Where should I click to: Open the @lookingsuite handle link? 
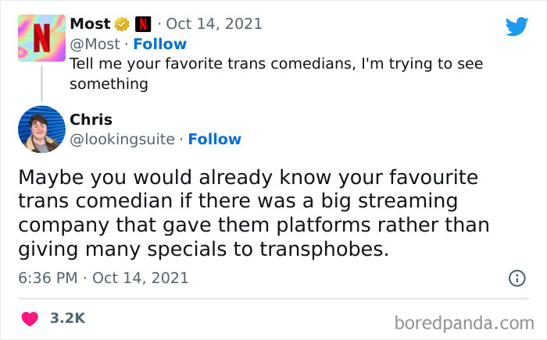(x=123, y=139)
